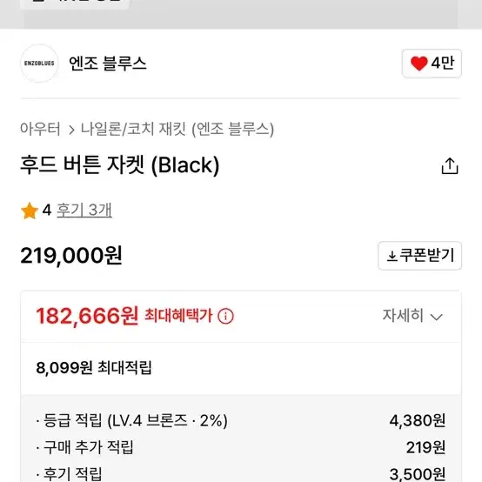Screen dimensions: 482x482
Task: Click the breadcrumb arrow after 아우터
Action: 71,130
